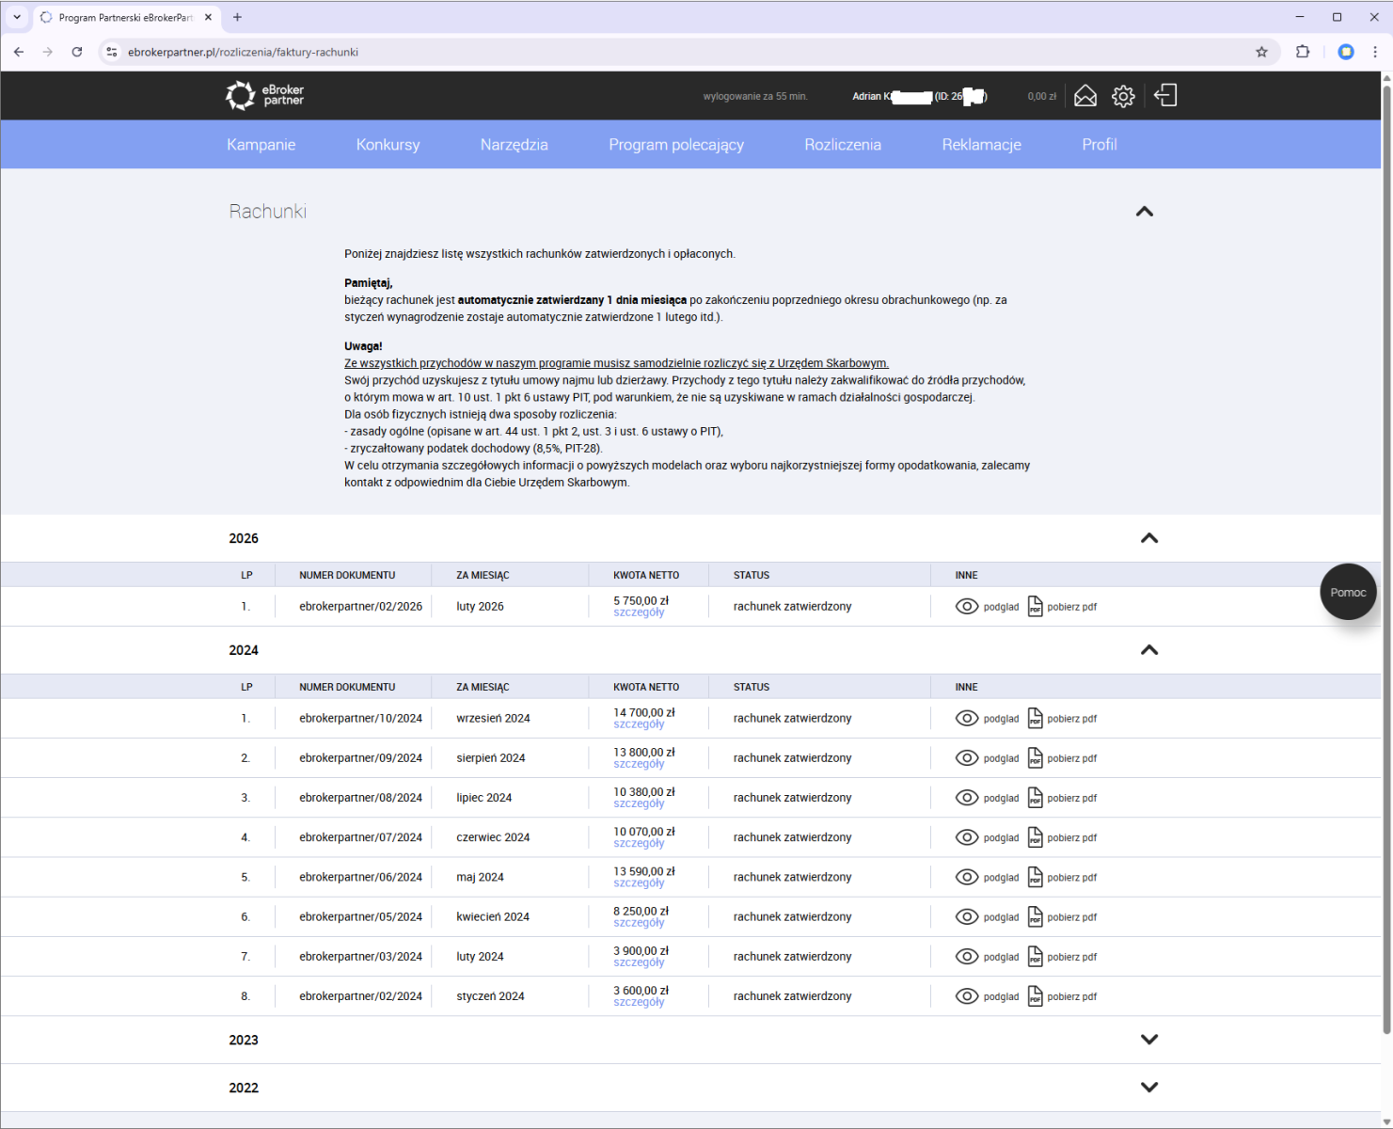Open the Rozliczenia menu
The image size is (1393, 1129).
pos(842,145)
